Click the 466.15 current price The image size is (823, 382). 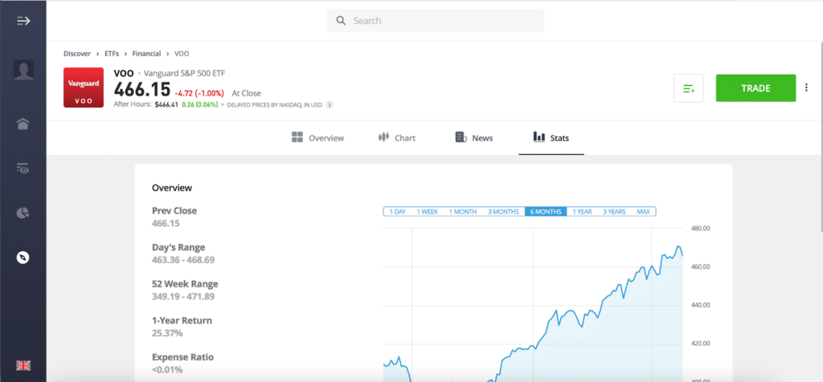point(141,90)
